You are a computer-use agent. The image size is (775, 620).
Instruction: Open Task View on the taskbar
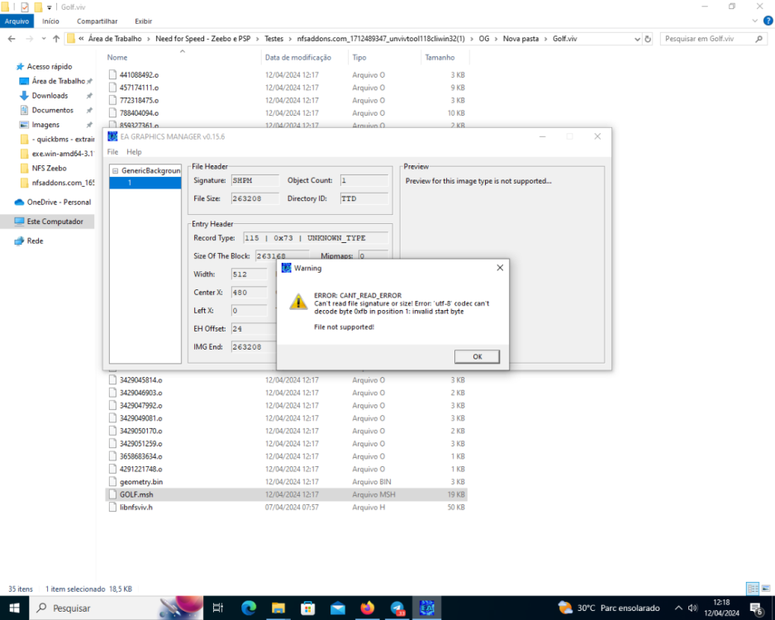pyautogui.click(x=218, y=608)
